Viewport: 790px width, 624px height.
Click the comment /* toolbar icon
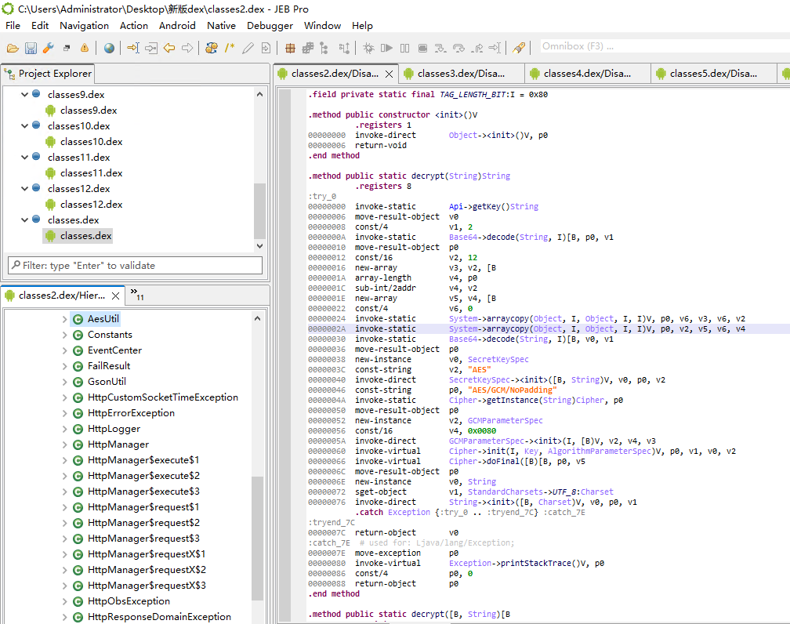[230, 48]
